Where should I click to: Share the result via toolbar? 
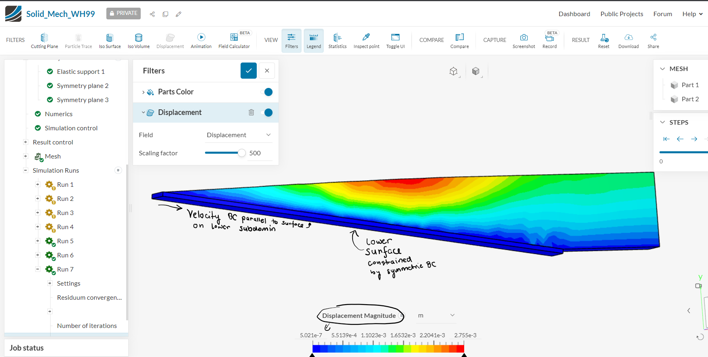click(653, 41)
